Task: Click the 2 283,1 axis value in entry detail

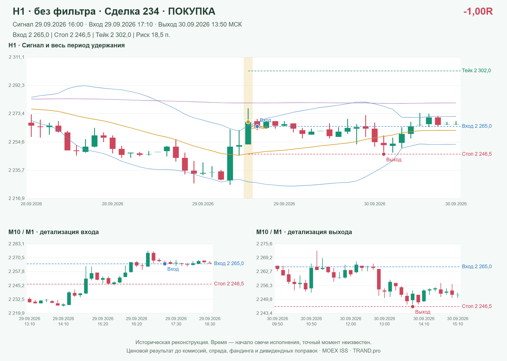Action: pyautogui.click(x=17, y=244)
